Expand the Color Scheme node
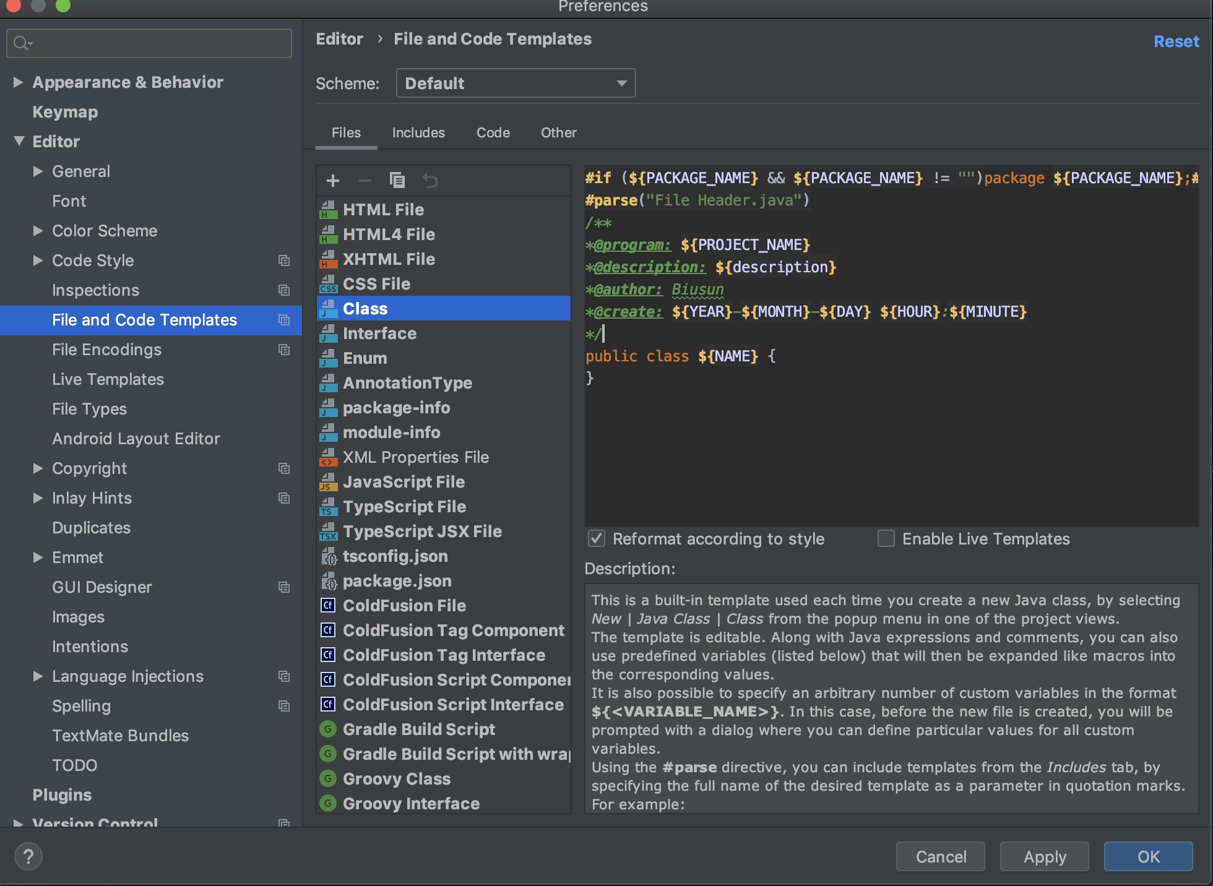 coord(38,231)
